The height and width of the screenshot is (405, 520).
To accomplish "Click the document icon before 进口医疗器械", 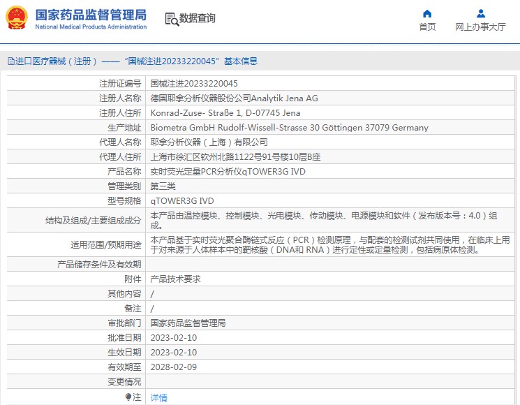I will (11, 61).
